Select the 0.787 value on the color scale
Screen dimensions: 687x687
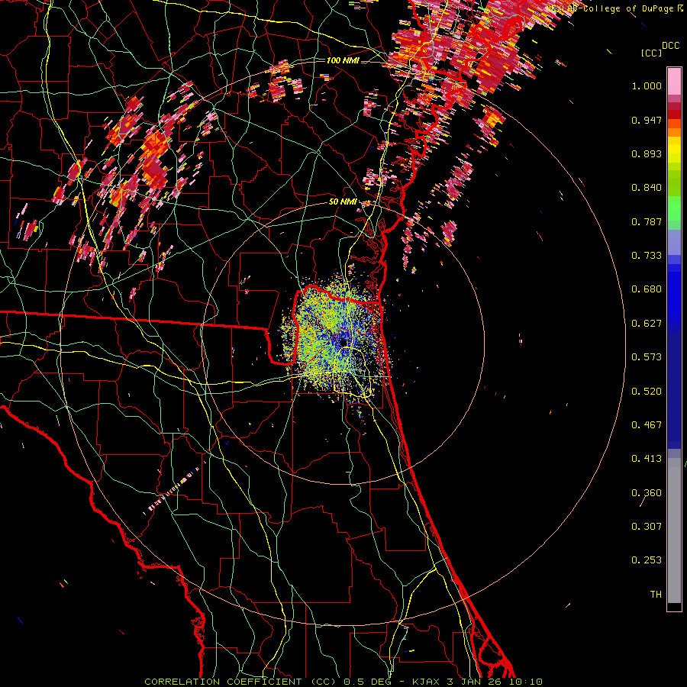tap(647, 221)
